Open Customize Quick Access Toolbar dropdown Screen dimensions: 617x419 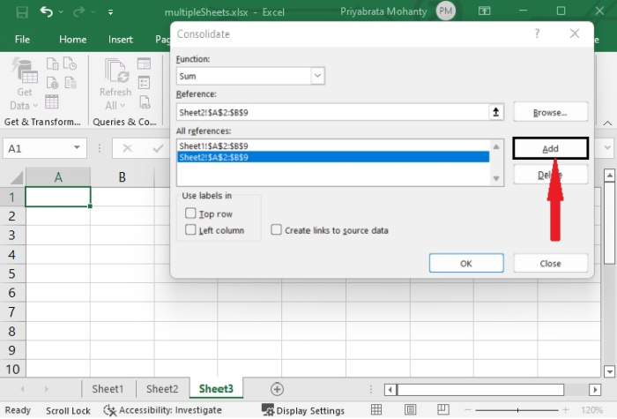click(110, 13)
